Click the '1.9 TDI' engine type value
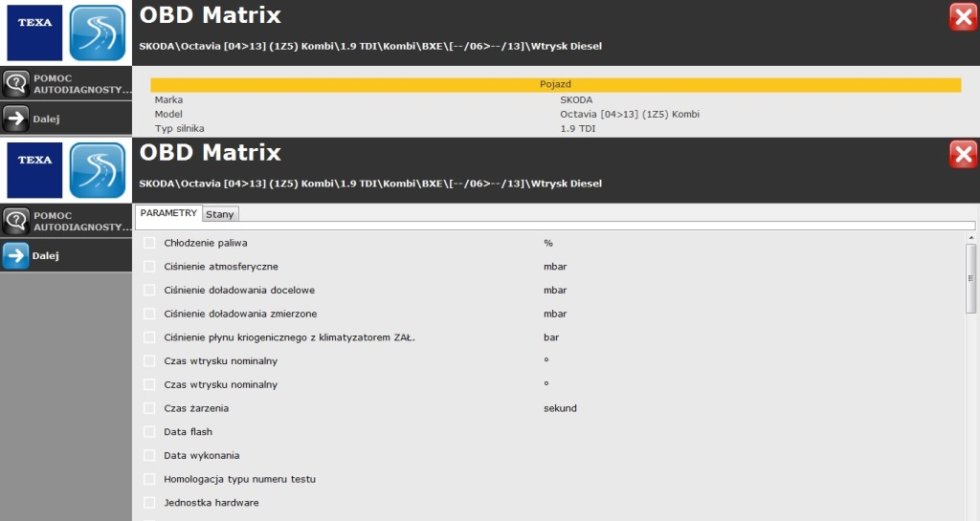 (577, 128)
